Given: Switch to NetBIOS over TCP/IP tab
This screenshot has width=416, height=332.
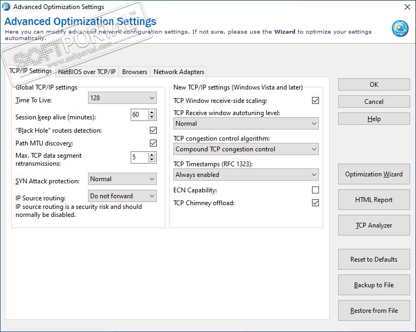Looking at the screenshot, I should tap(86, 72).
